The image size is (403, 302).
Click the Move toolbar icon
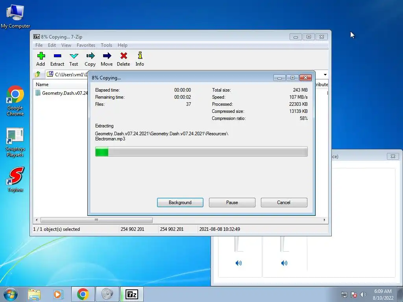(x=107, y=59)
